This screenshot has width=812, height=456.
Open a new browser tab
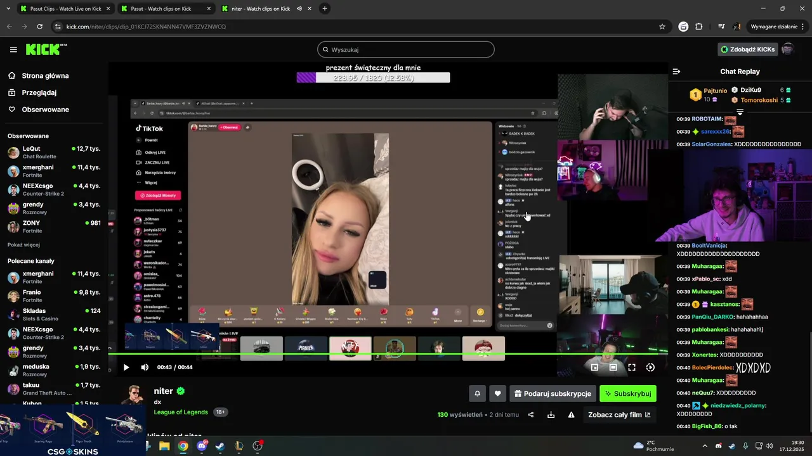(325, 9)
